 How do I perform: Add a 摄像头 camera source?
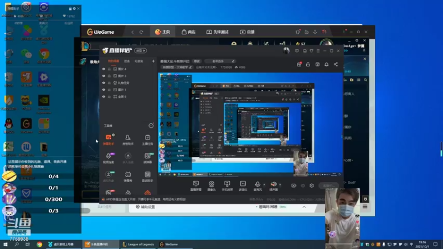212,186
